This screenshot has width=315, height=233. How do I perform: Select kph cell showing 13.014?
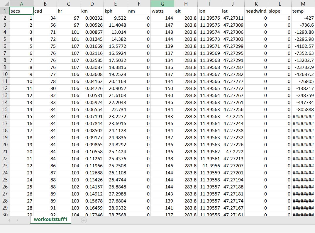(x=116, y=32)
